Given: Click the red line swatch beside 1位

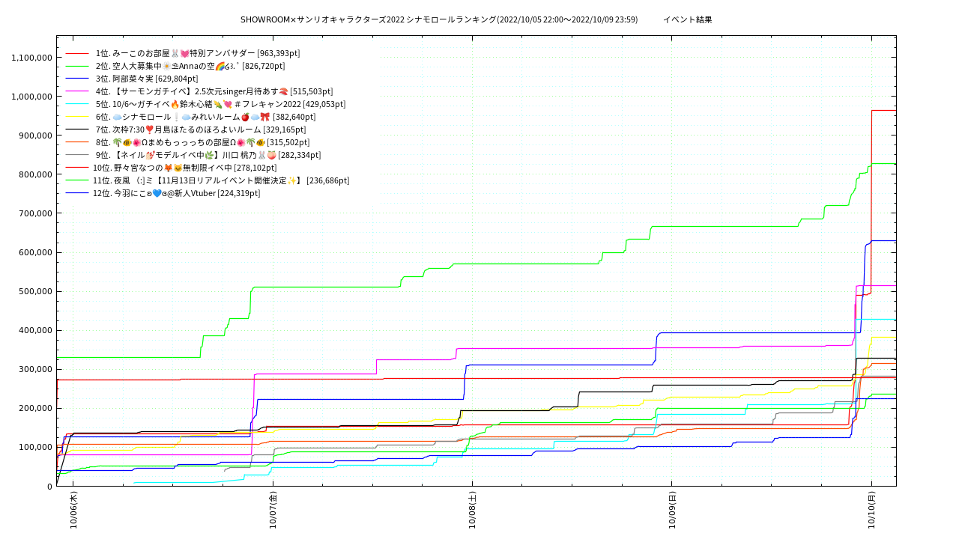Looking at the screenshot, I should click(x=77, y=54).
